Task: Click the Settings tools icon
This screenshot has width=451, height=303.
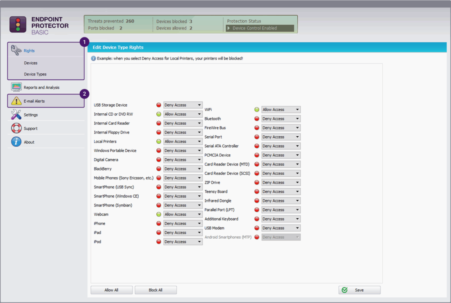Action: click(x=16, y=115)
